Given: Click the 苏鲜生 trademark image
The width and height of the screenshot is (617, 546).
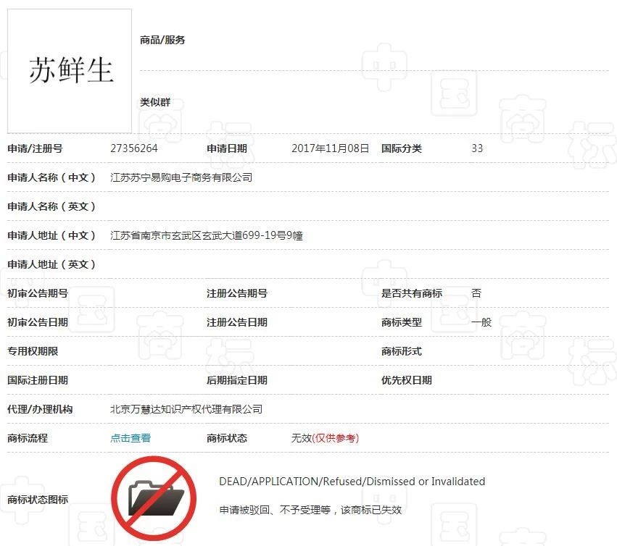Looking at the screenshot, I should [x=69, y=70].
